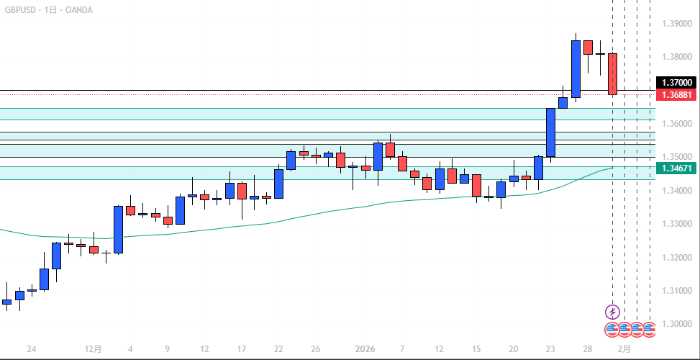Open the leftmost US flag economic event
700x360 pixels.
click(x=612, y=329)
